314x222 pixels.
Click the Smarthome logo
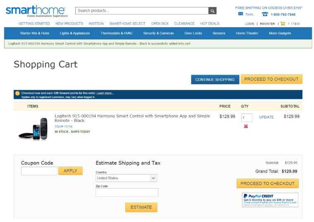36,11
